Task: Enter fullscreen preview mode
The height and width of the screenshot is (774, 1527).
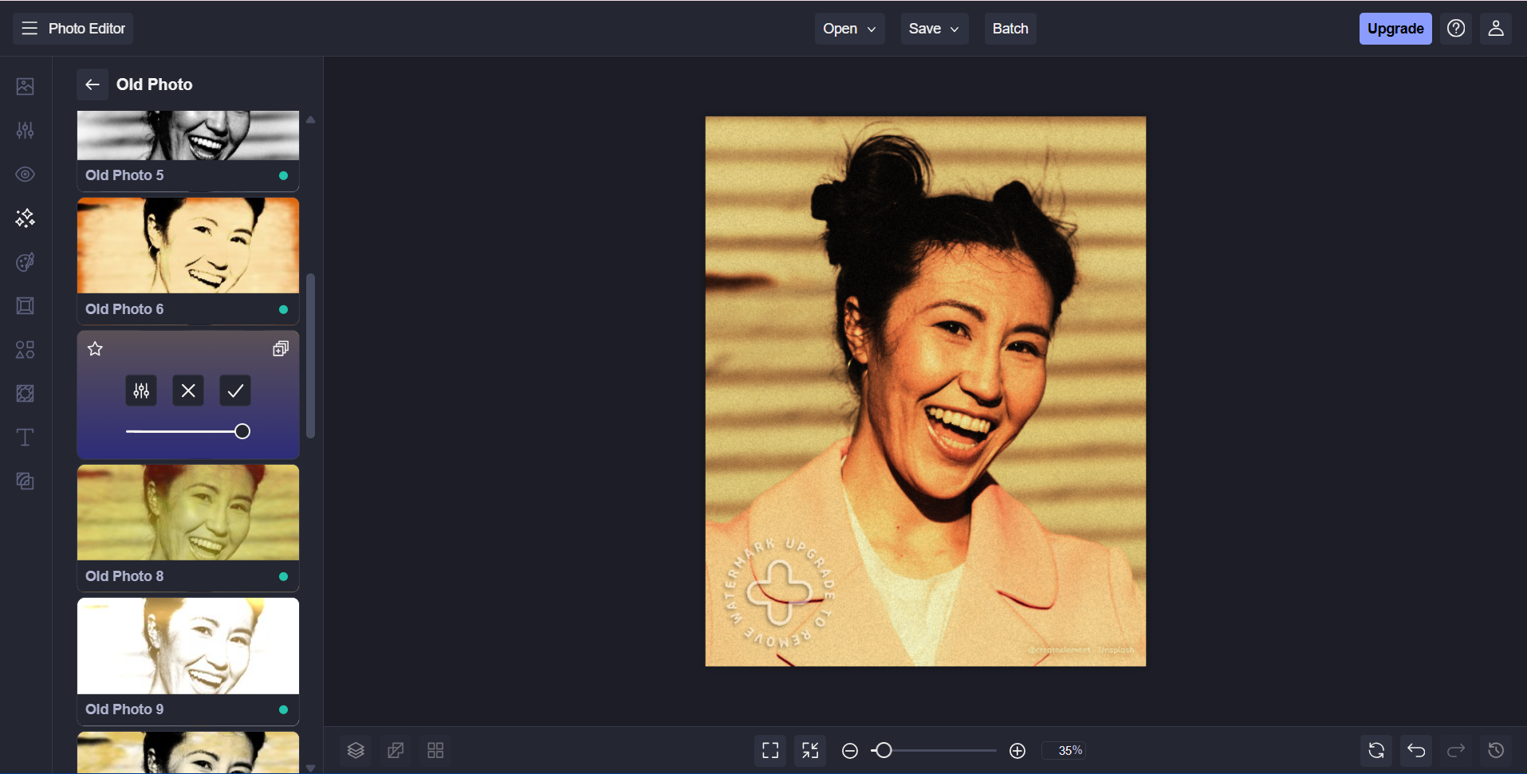Action: [x=769, y=750]
